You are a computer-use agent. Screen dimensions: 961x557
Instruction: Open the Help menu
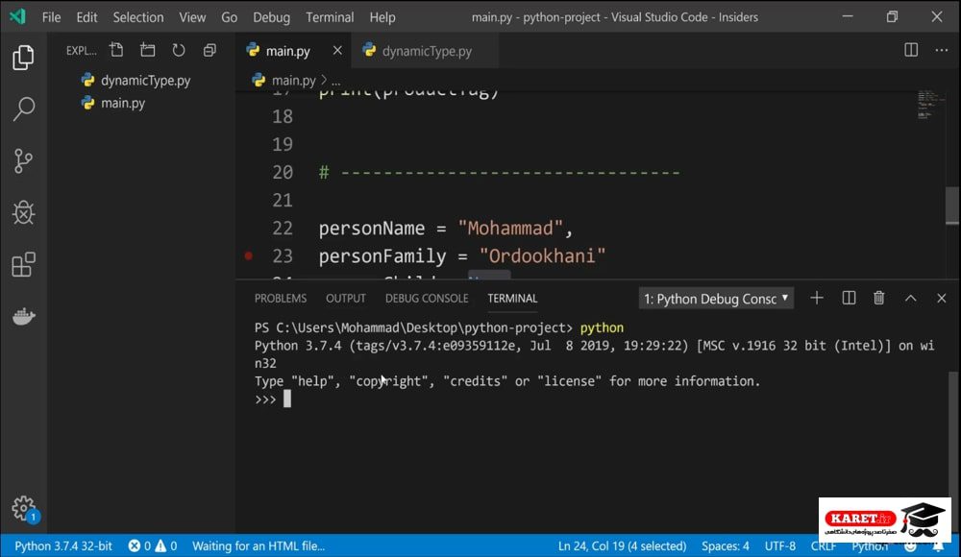(382, 17)
